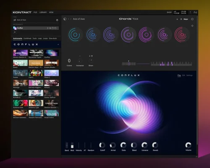Expand the arrow above Humanize knob

(x=80, y=56)
